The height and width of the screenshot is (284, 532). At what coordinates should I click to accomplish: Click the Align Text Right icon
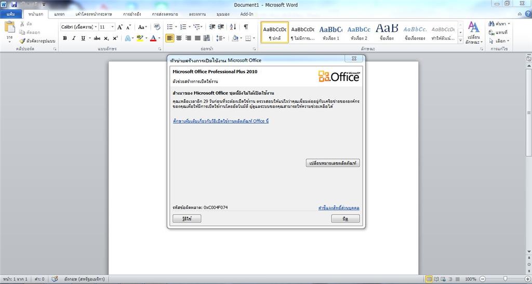[x=188, y=38]
